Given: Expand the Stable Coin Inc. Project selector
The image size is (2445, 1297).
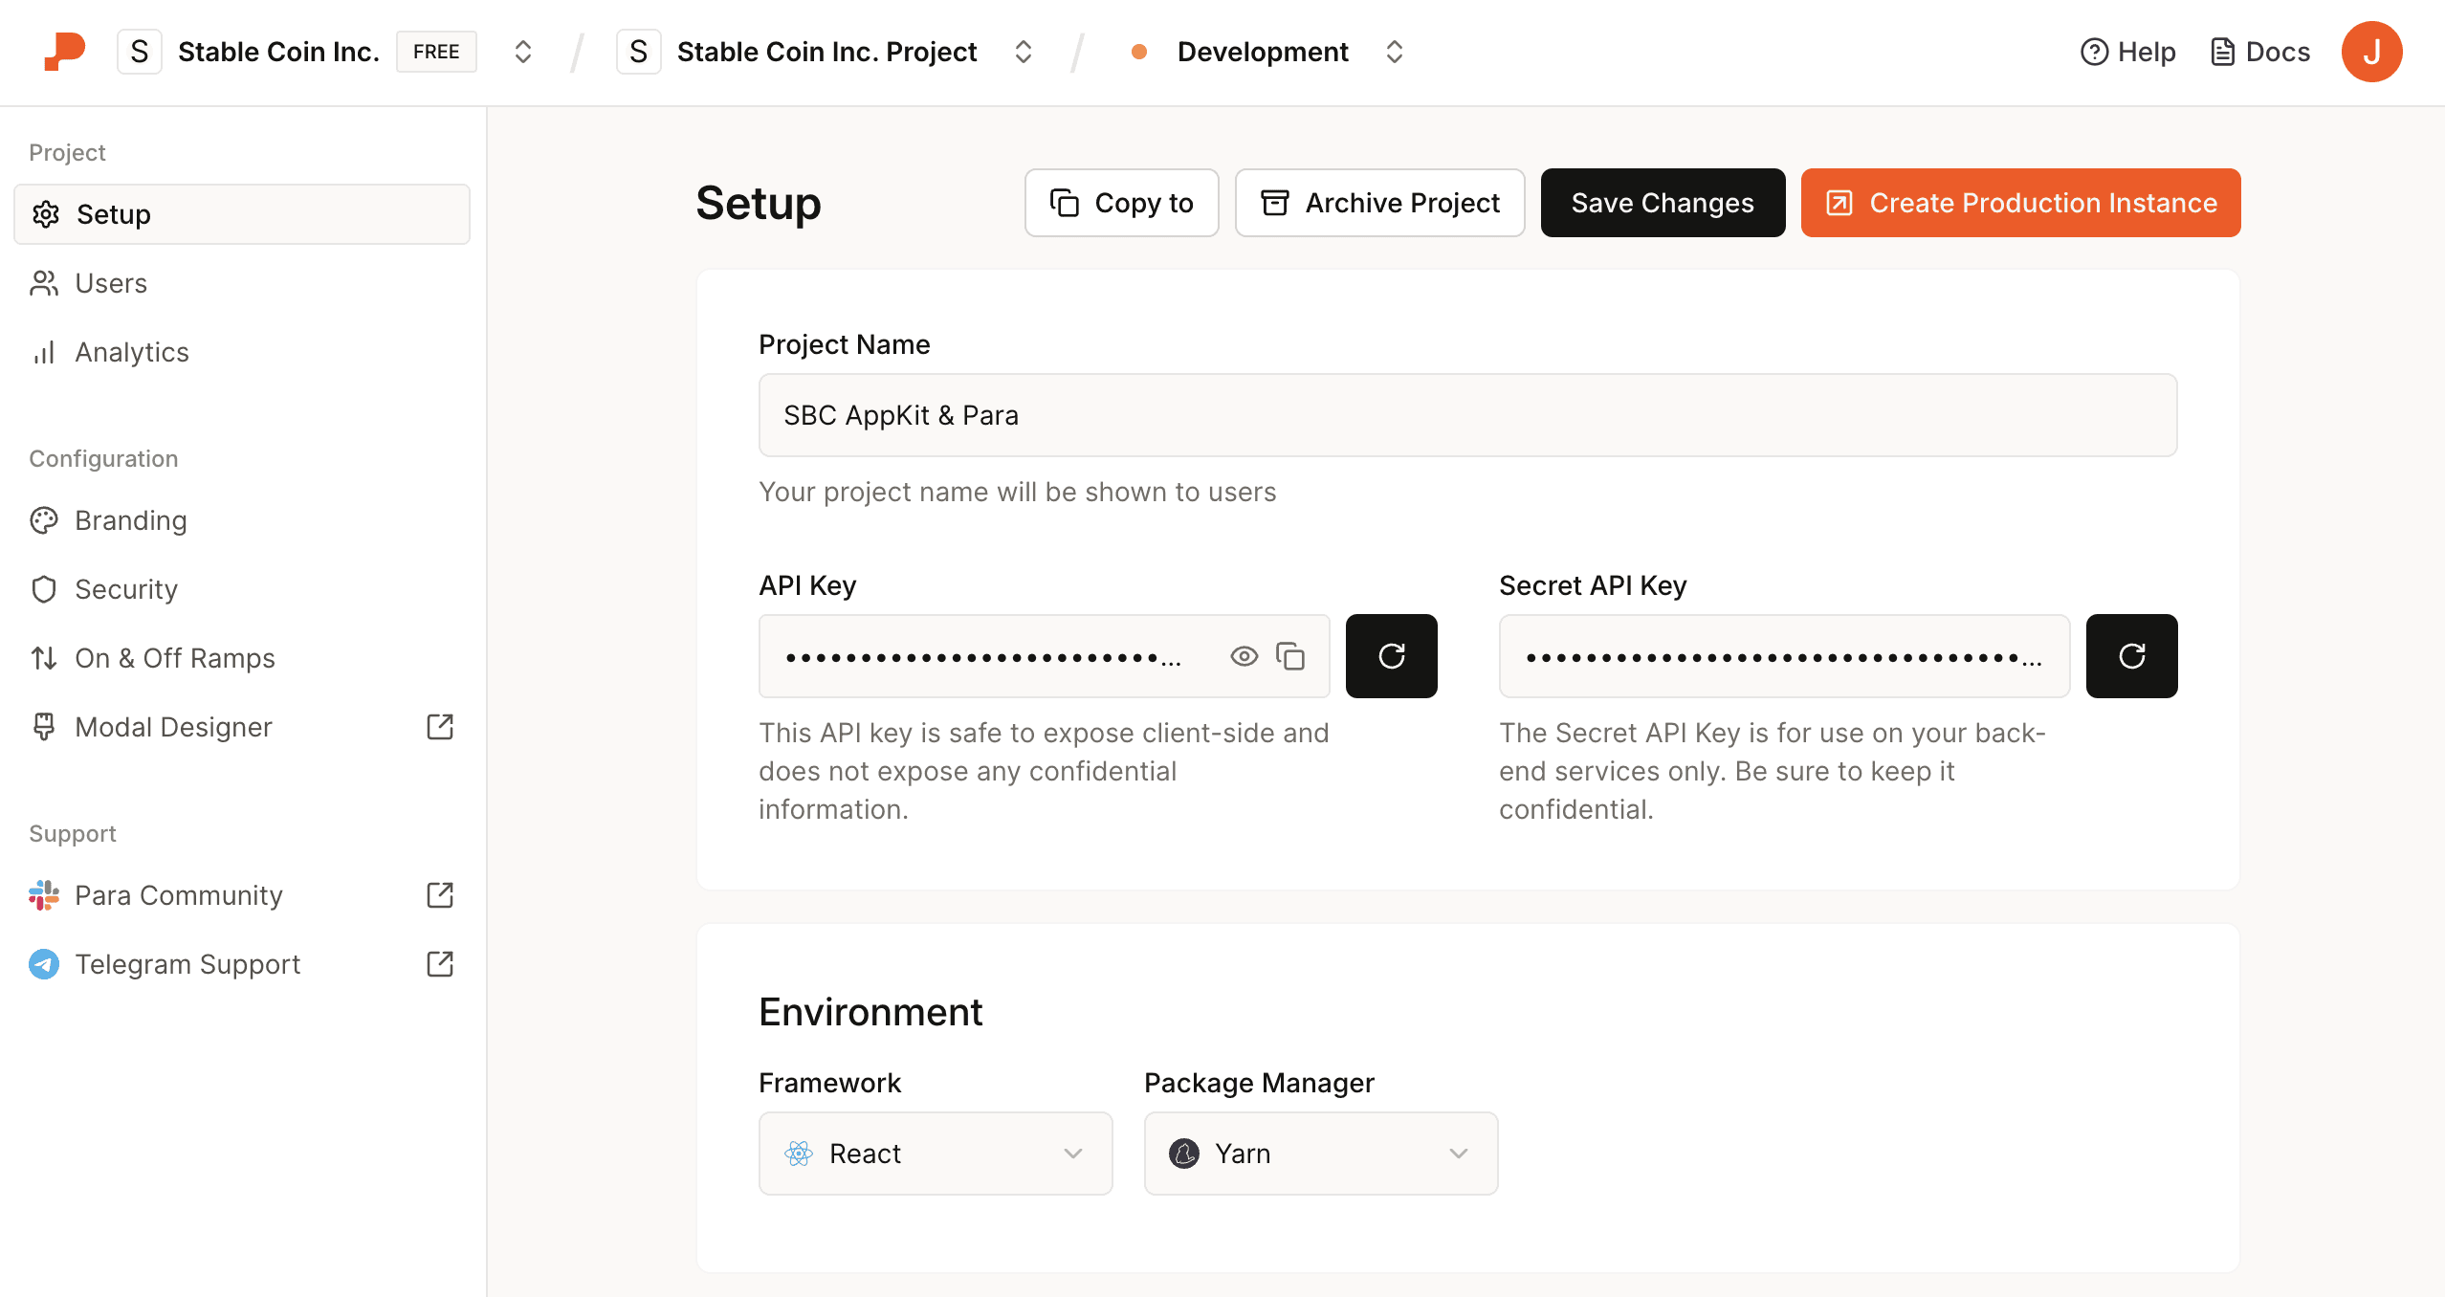Looking at the screenshot, I should 1023,52.
